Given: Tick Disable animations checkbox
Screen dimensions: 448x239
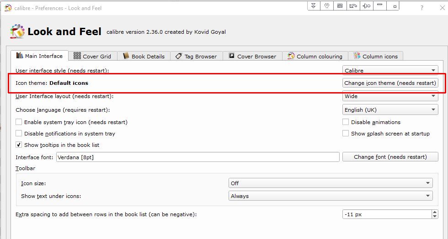Looking at the screenshot, I should [x=346, y=122].
